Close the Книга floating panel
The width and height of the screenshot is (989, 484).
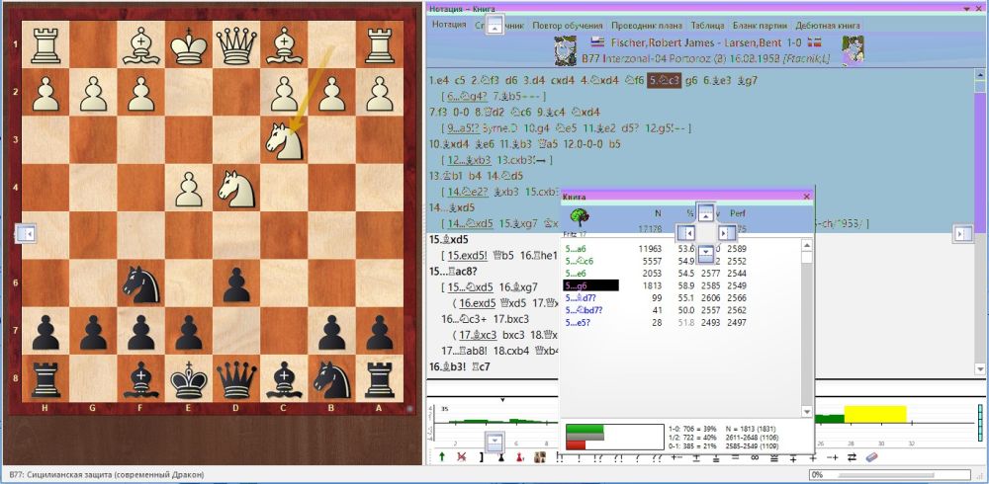tap(806, 197)
